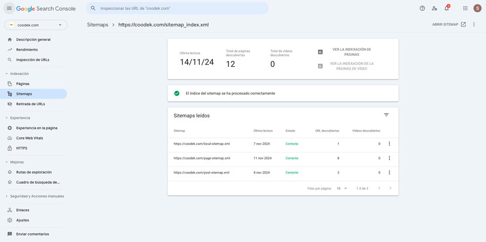The image size is (486, 242).
Task: Click the total discovered pages value 12
Action: tap(230, 64)
